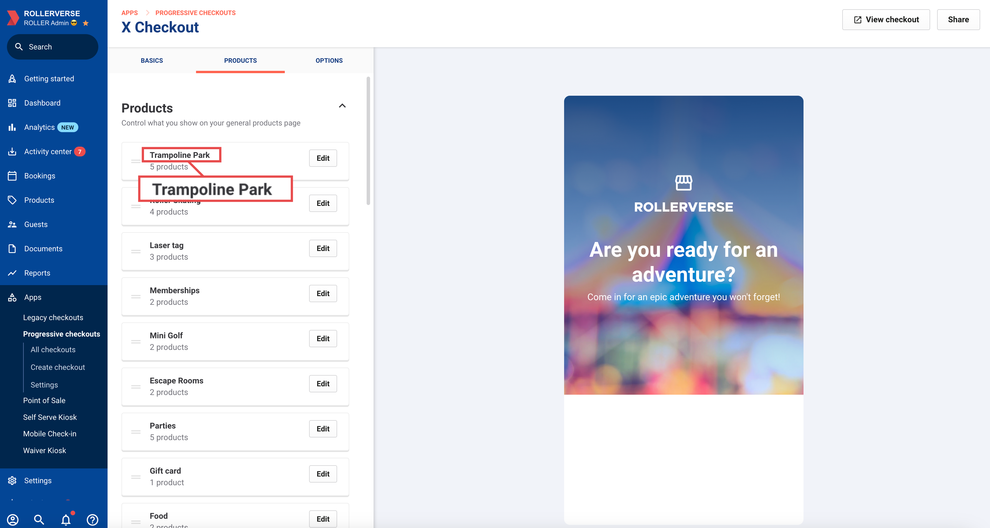Click the help question mark icon
The height and width of the screenshot is (528, 990).
click(x=93, y=520)
